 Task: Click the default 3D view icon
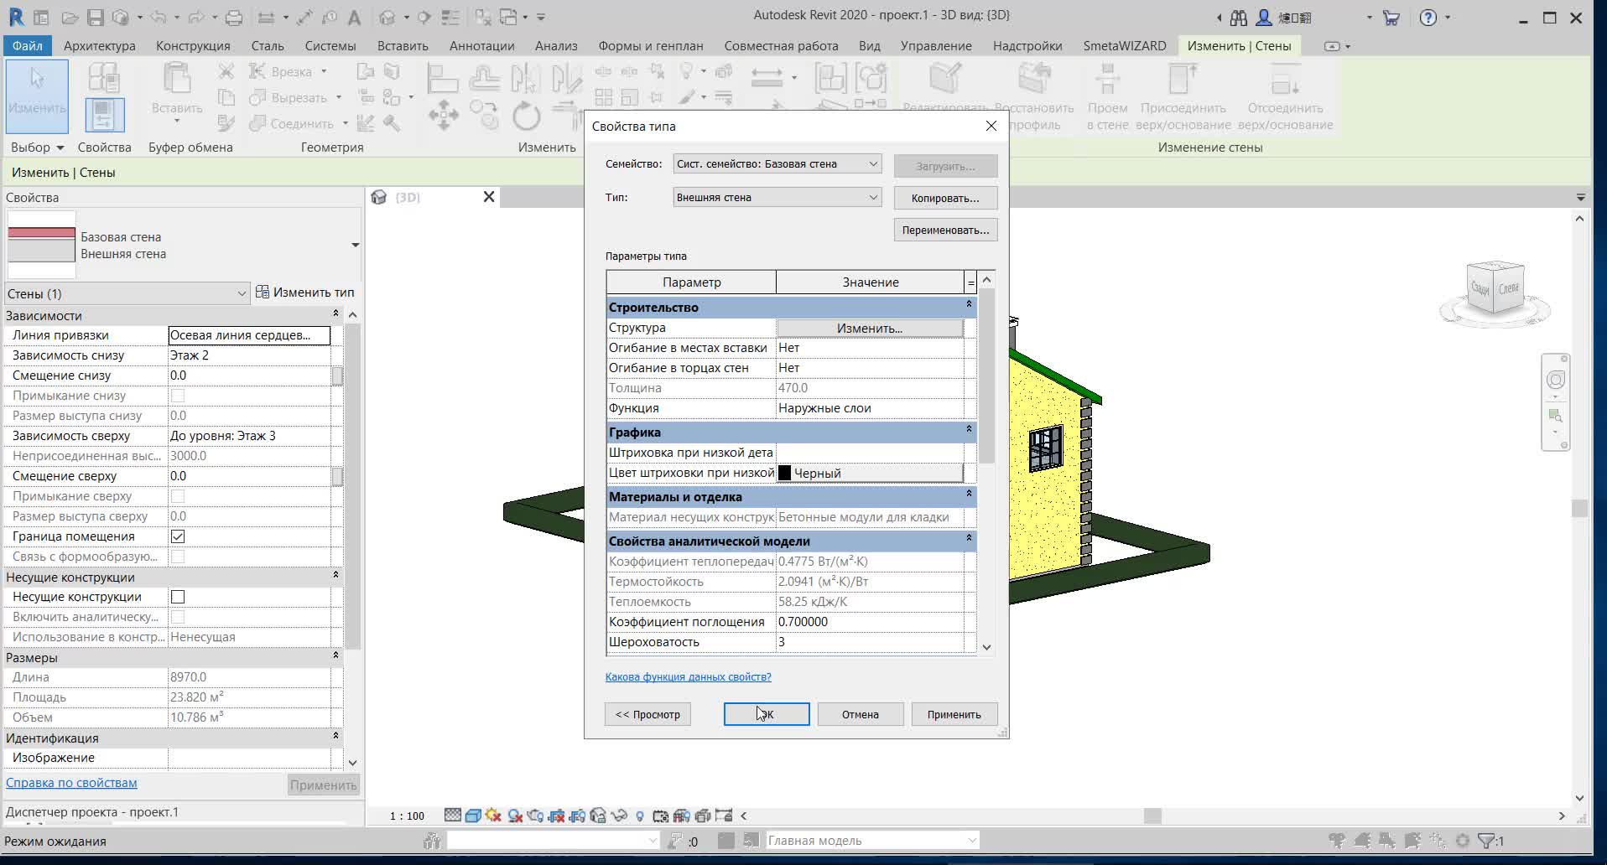[387, 17]
